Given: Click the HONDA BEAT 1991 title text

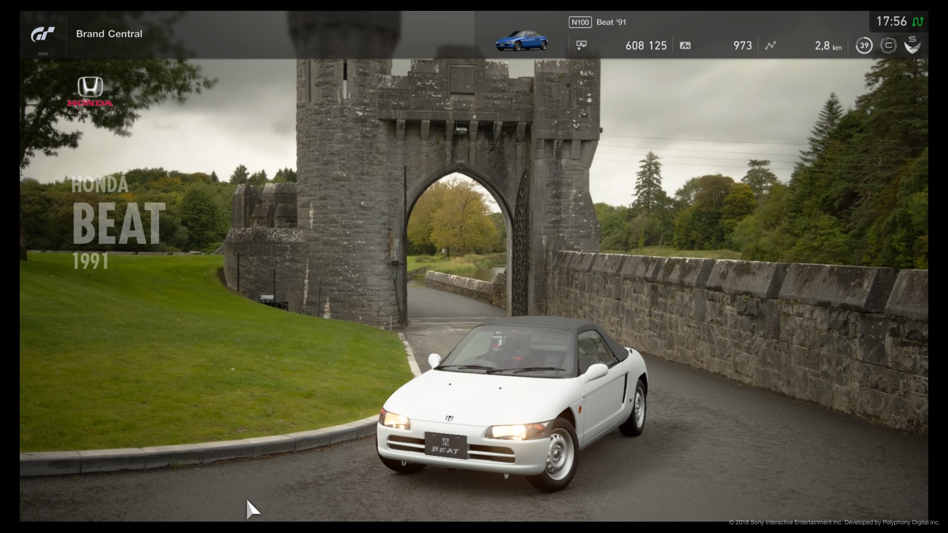Looking at the screenshot, I should [118, 223].
